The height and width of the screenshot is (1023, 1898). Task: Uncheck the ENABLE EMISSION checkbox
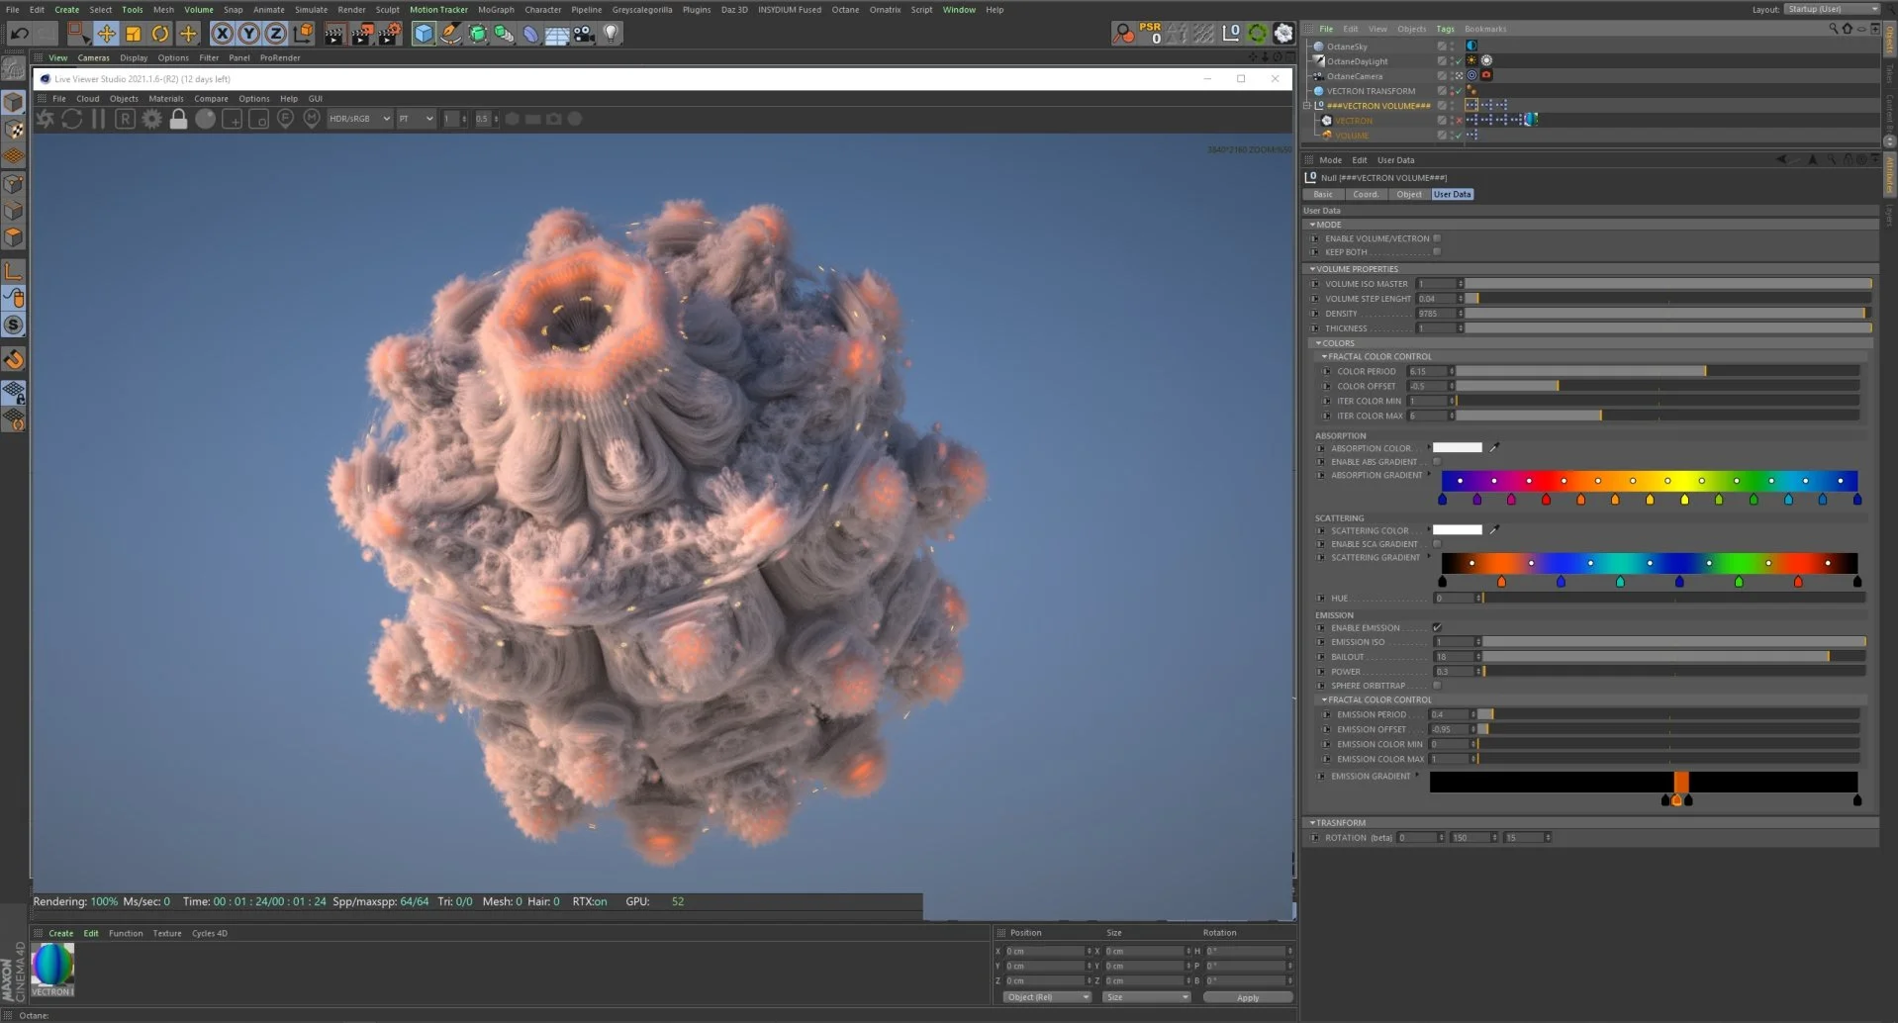tap(1437, 627)
